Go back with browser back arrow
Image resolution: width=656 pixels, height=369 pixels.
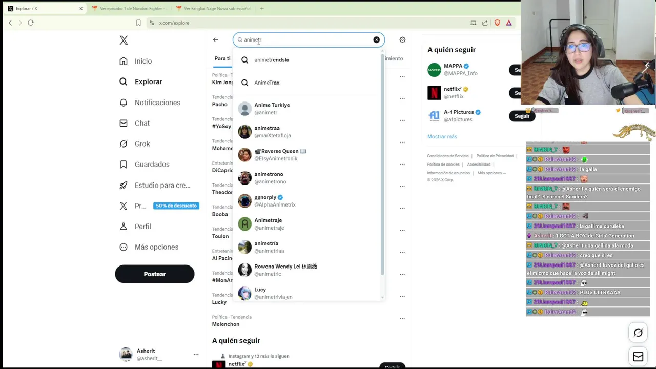tap(10, 23)
